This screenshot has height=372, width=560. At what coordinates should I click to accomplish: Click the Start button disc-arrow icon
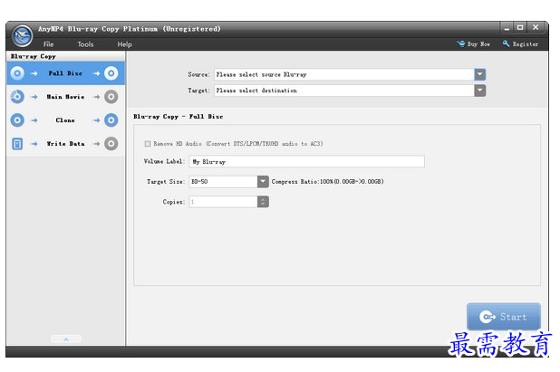pyautogui.click(x=488, y=317)
